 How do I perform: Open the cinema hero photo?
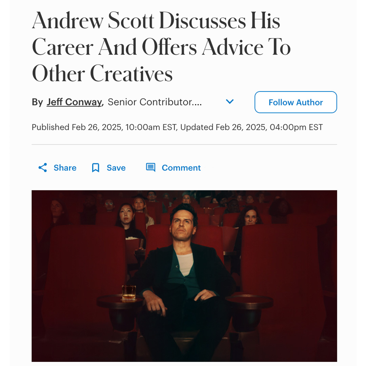coord(184,276)
